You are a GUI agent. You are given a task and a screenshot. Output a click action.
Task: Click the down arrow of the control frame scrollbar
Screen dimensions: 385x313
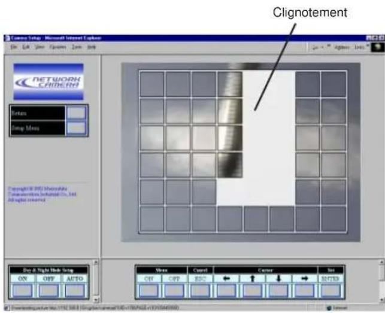click(x=382, y=300)
